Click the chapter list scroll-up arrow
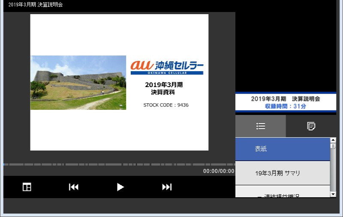Viewport: 343px width, 217px height. 333,140
